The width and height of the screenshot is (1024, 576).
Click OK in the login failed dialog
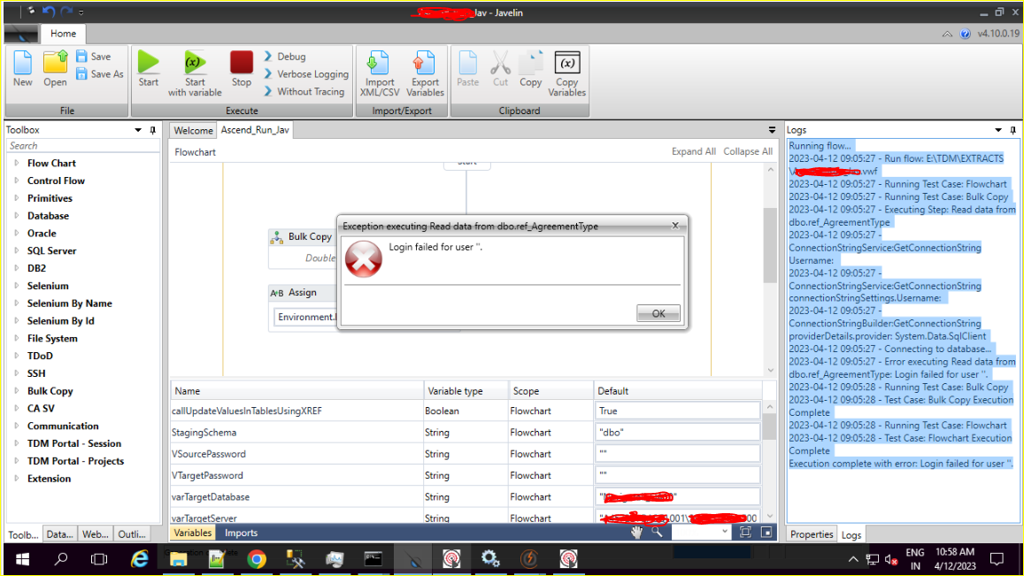point(658,313)
